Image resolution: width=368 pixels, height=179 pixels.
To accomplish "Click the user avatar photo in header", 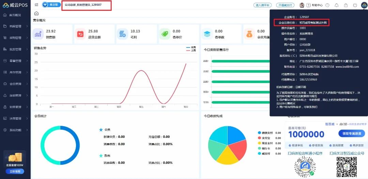I will 302,5.
